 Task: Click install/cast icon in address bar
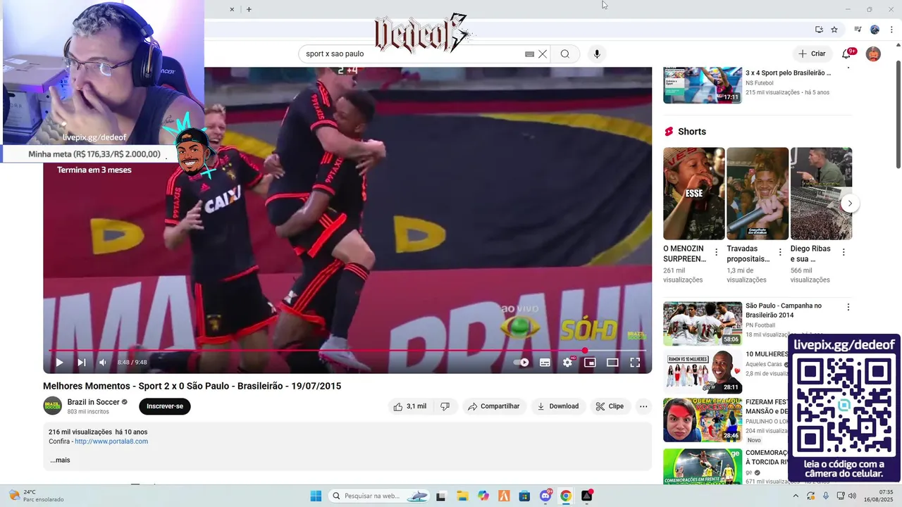coord(819,30)
